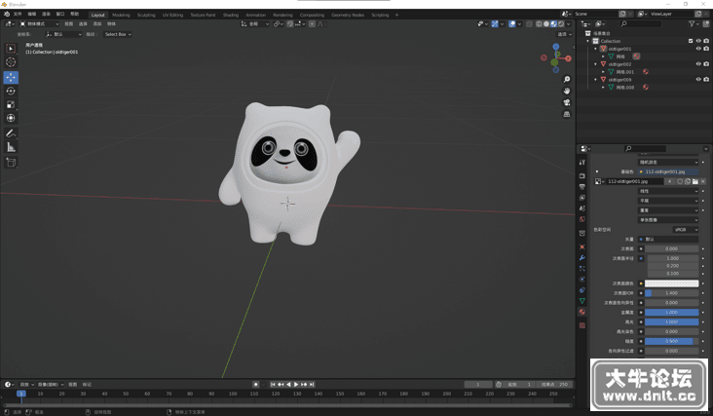Collapse the oldtiger002 tree item

pyautogui.click(x=596, y=64)
